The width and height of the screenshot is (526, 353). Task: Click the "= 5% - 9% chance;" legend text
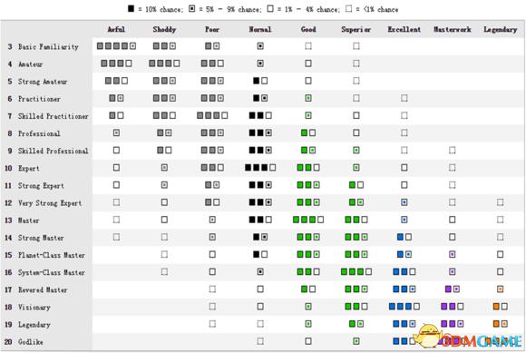pyautogui.click(x=230, y=9)
